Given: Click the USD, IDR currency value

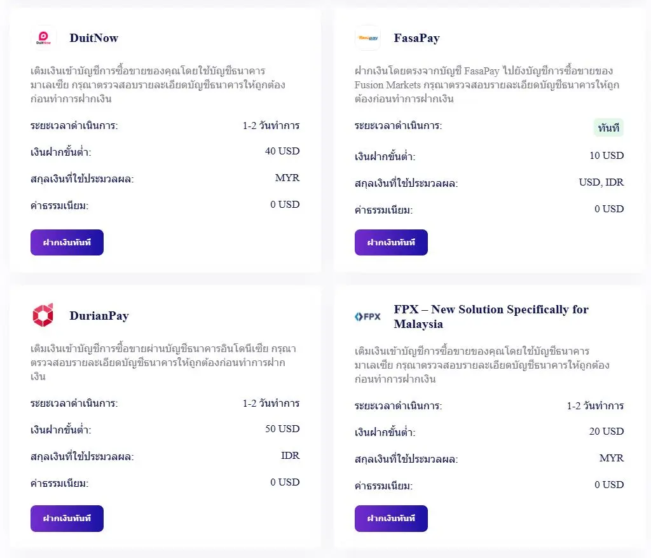Looking at the screenshot, I should tap(601, 182).
